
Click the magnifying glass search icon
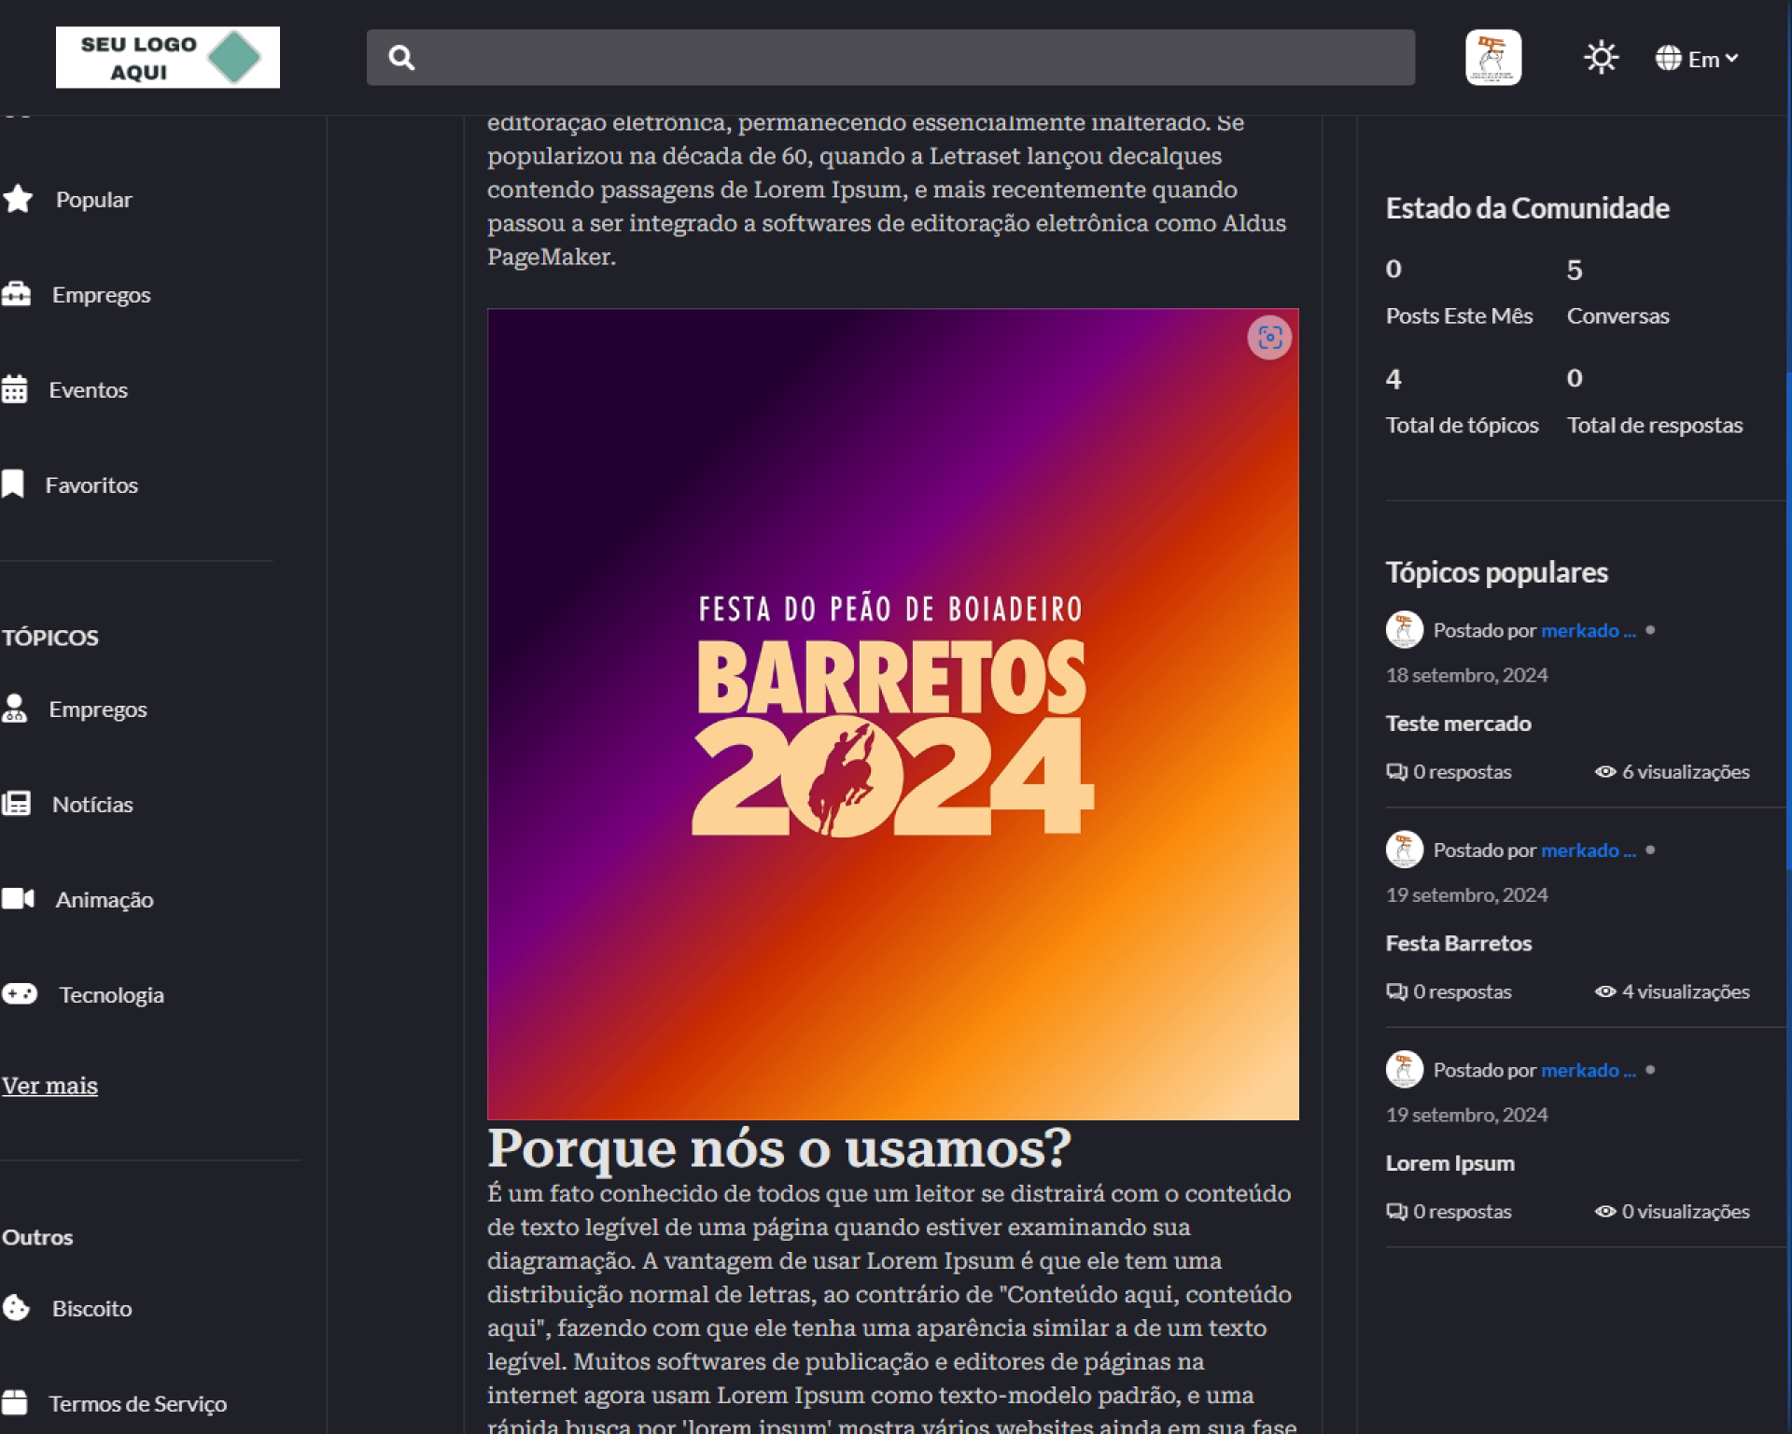coord(401,58)
